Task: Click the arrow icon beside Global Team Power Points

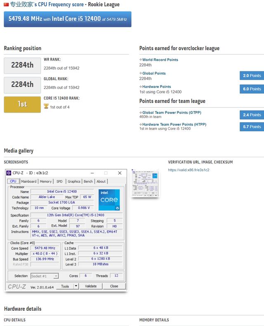Action: [x=141, y=113]
